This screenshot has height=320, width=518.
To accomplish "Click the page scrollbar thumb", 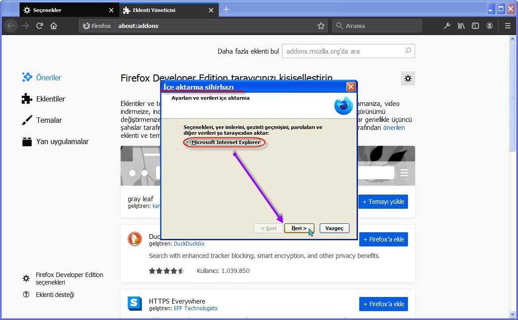I will click(x=512, y=97).
